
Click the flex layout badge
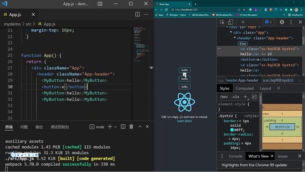243,43
